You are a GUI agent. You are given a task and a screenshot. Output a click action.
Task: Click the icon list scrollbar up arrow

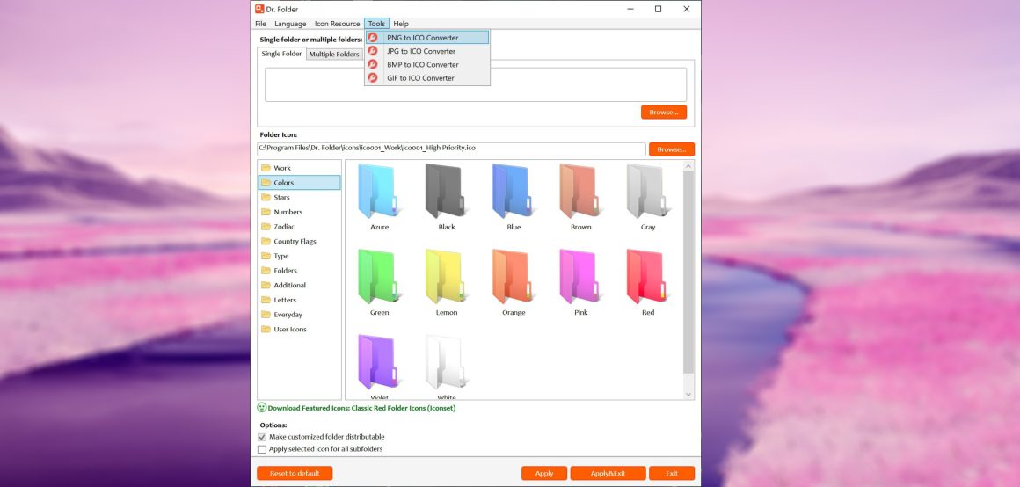pyautogui.click(x=688, y=166)
